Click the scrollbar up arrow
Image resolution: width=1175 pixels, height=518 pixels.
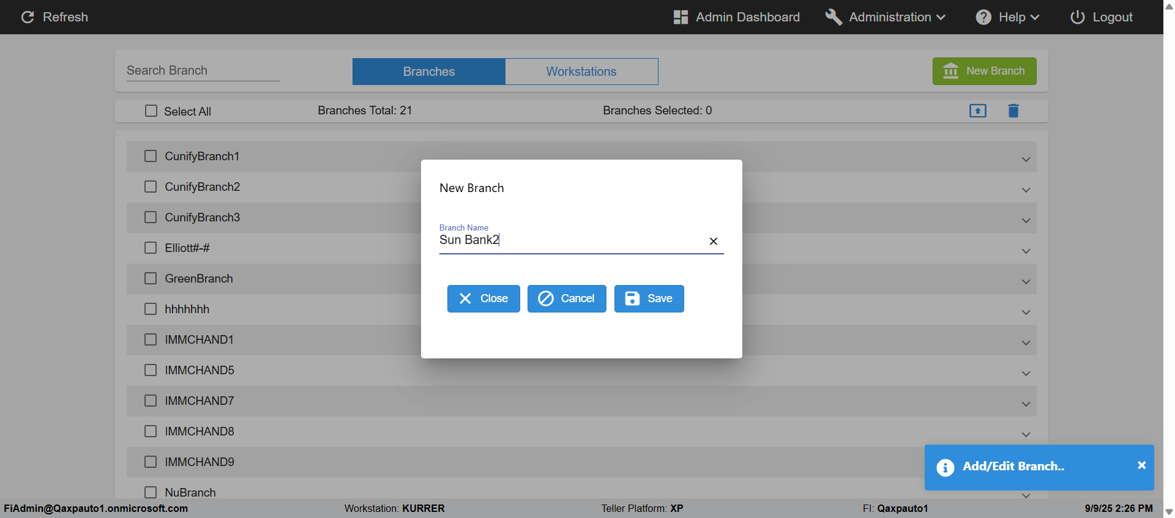[x=1169, y=6]
